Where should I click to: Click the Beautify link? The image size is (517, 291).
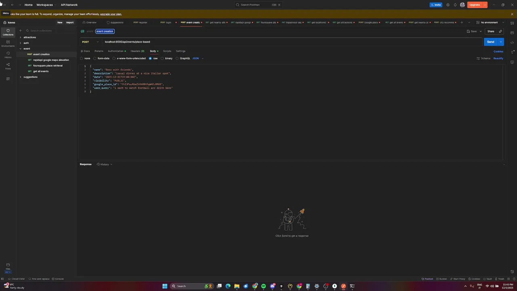[498, 58]
